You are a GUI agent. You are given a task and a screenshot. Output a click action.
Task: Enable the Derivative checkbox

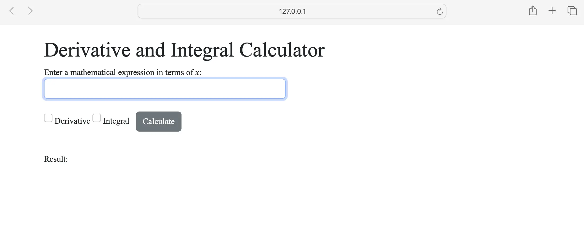(48, 118)
